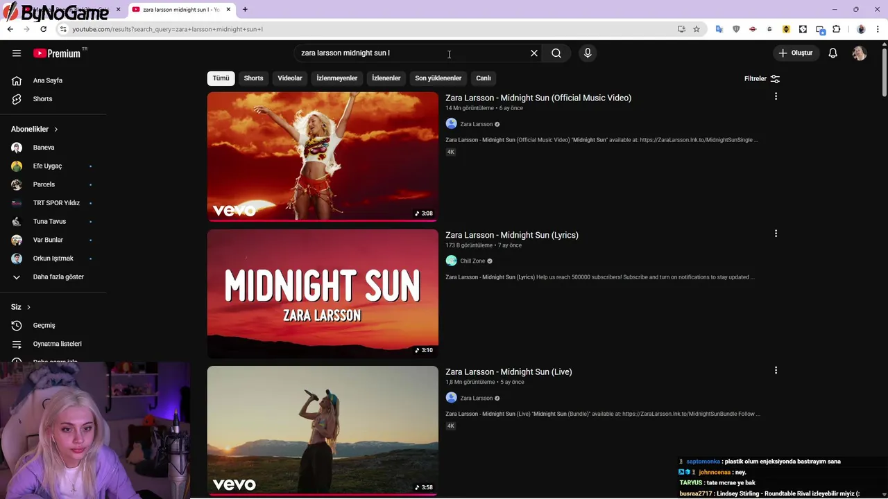Click the install app icon in address bar
888x499 pixels.
click(x=681, y=29)
